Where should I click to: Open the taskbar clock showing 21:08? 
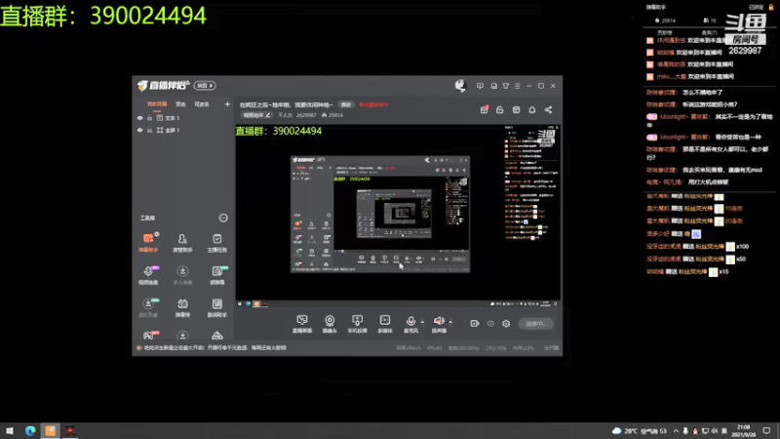click(743, 431)
